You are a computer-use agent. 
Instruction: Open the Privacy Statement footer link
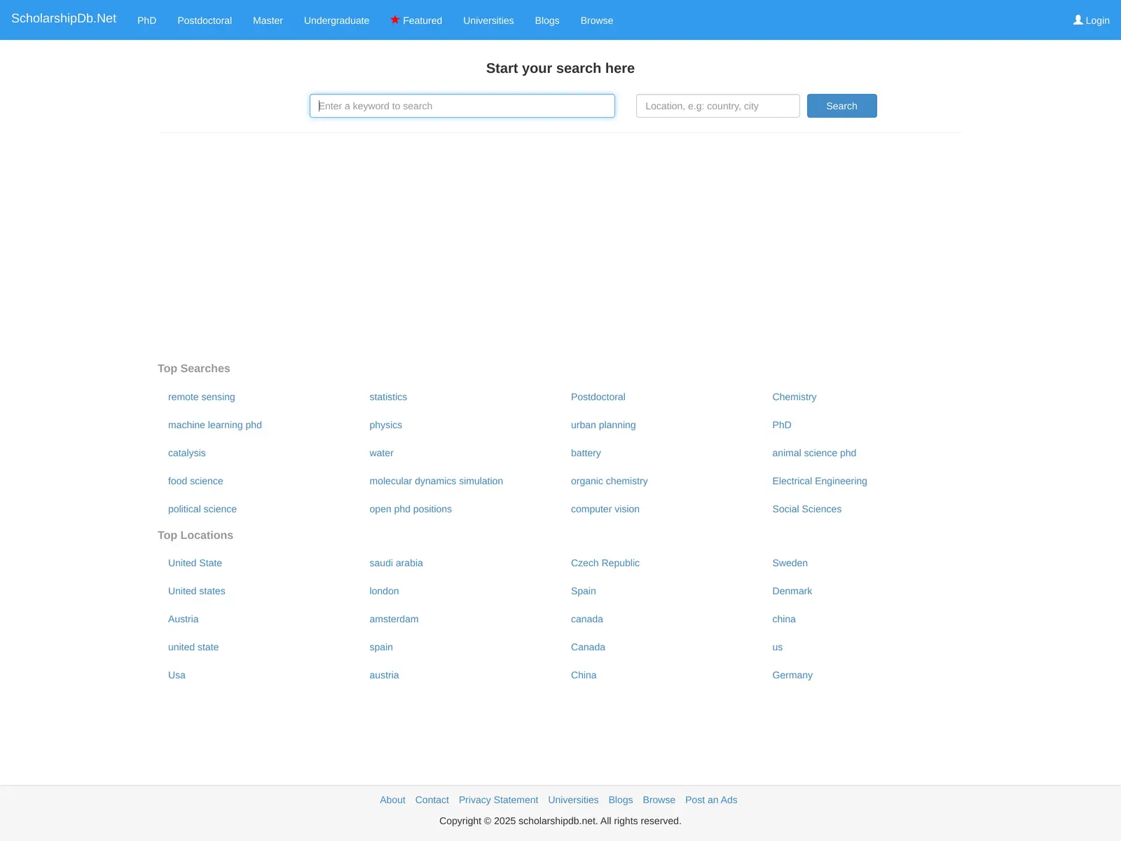(x=499, y=800)
